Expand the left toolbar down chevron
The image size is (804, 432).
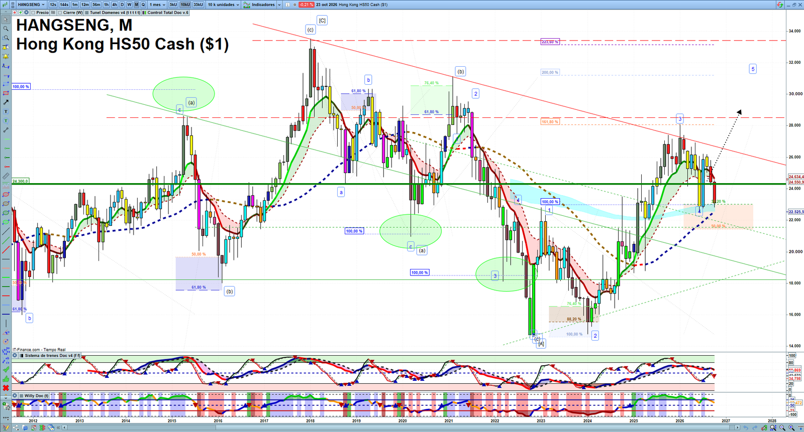coord(6,398)
